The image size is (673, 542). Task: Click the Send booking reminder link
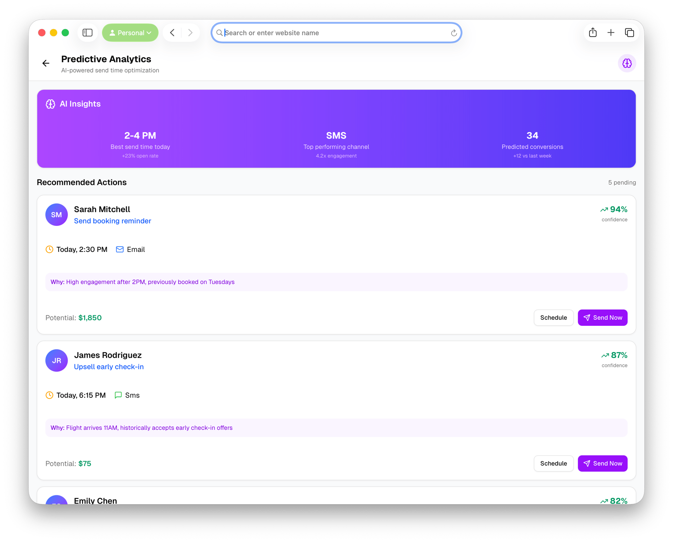[x=112, y=221]
